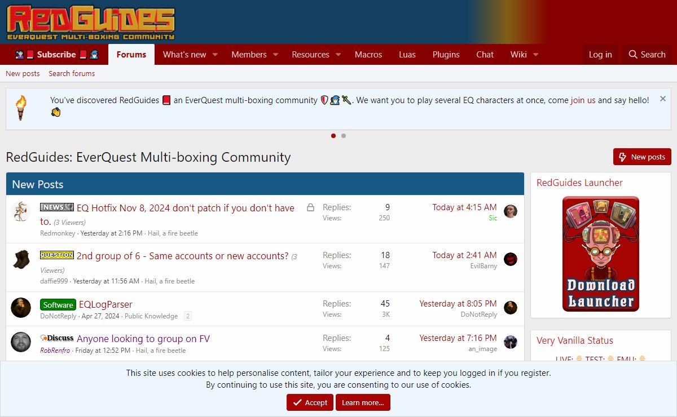Open the Luas nav item

pyautogui.click(x=407, y=55)
